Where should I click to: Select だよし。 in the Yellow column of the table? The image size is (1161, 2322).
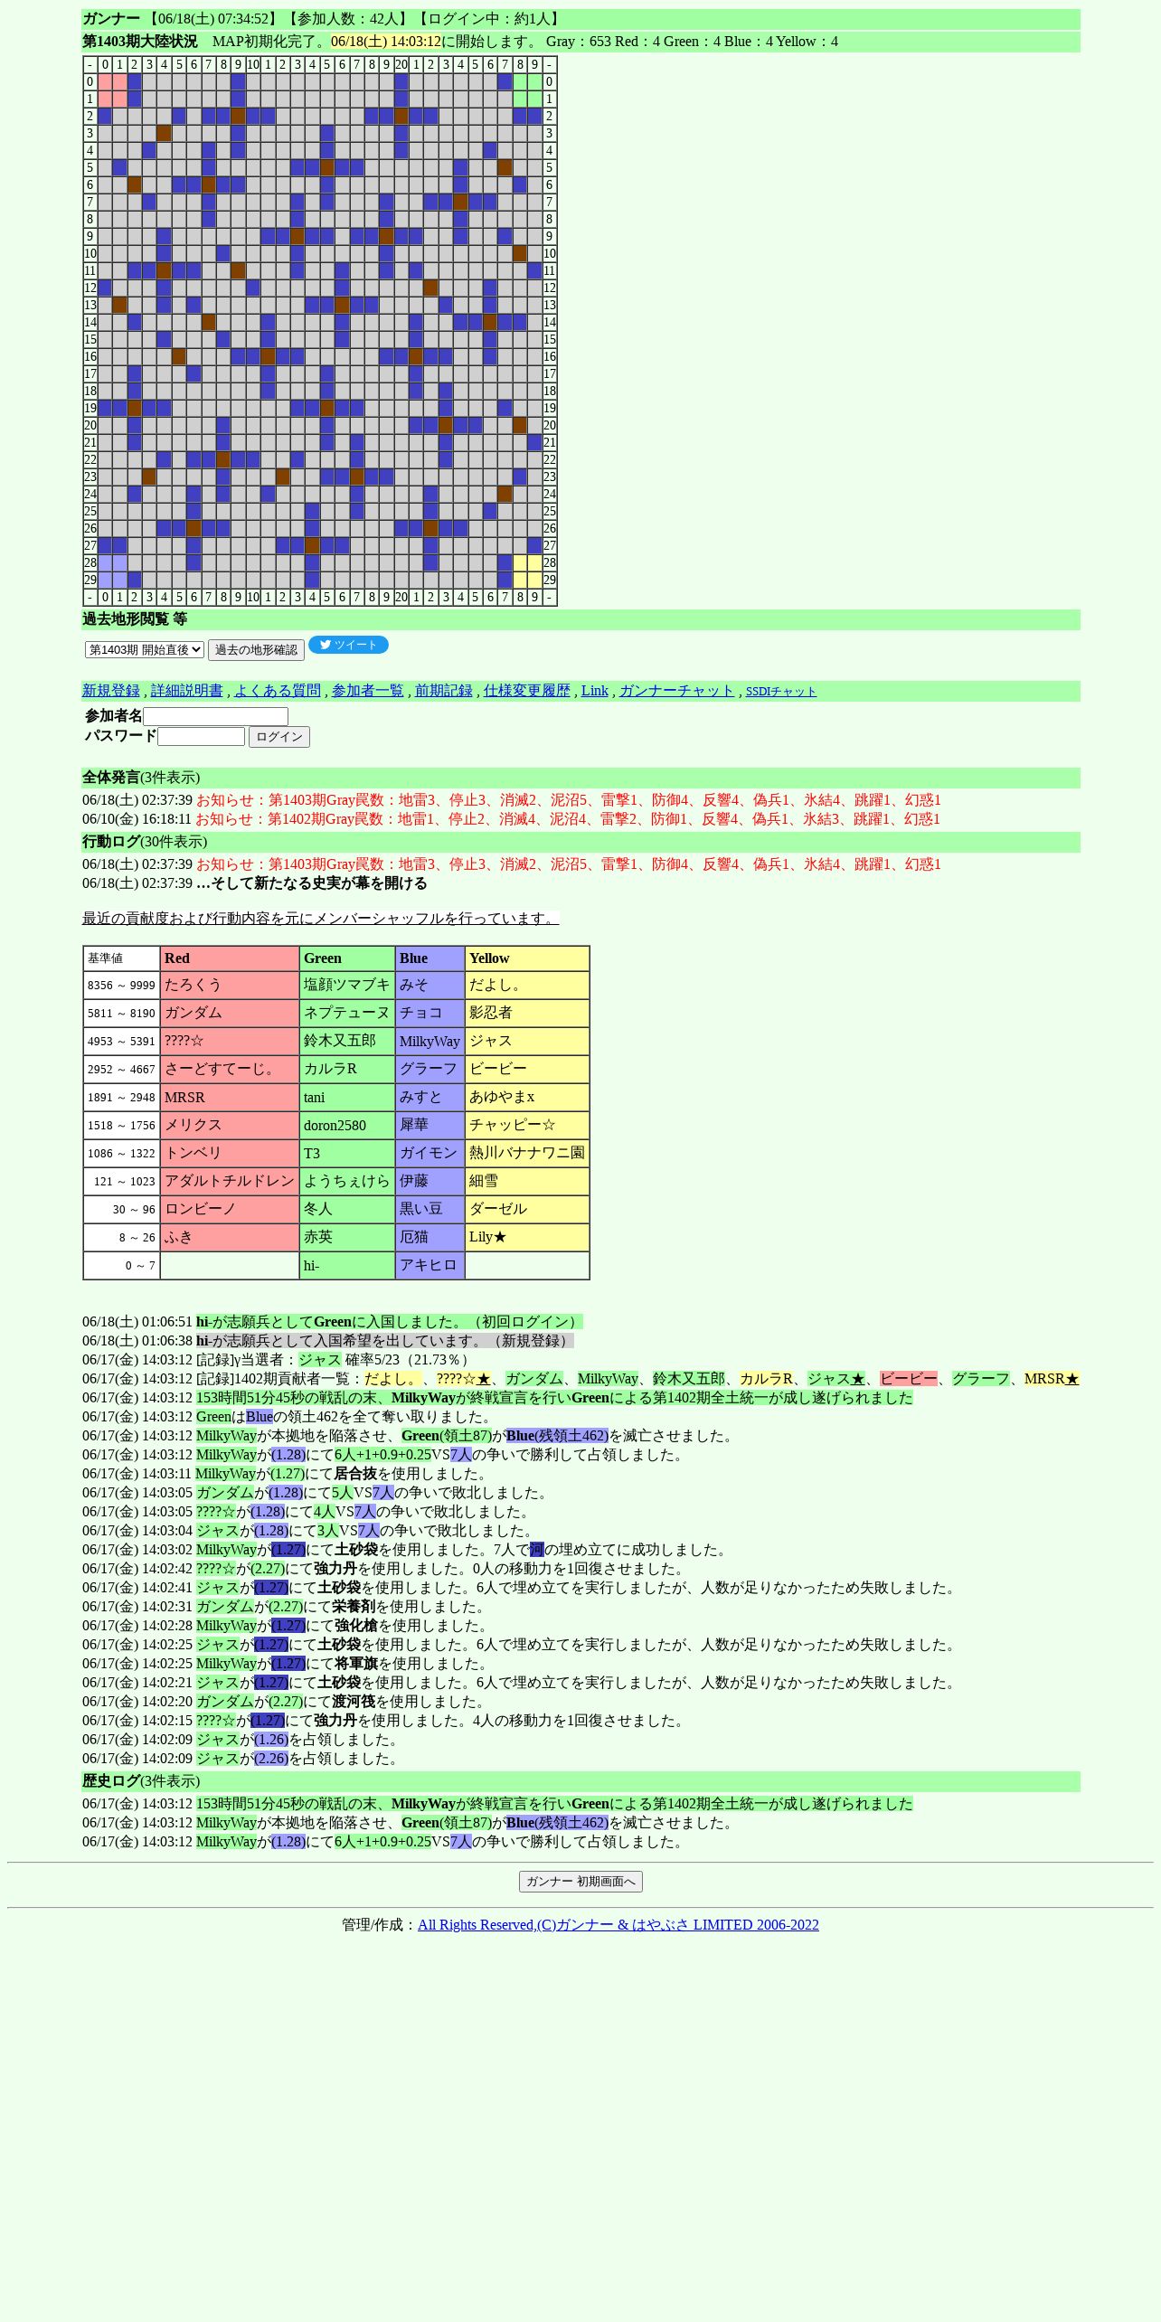527,986
